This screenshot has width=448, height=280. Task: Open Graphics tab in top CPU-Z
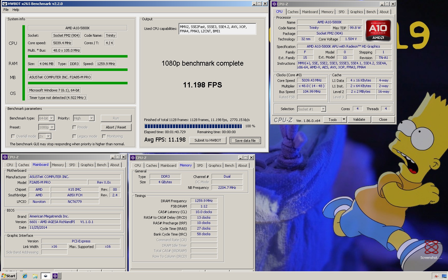point(356,12)
